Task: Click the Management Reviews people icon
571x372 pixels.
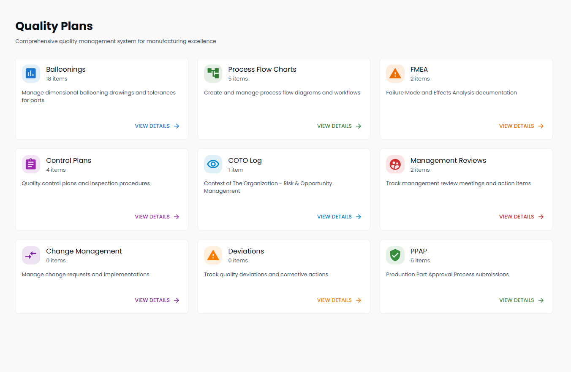Action: [395, 164]
